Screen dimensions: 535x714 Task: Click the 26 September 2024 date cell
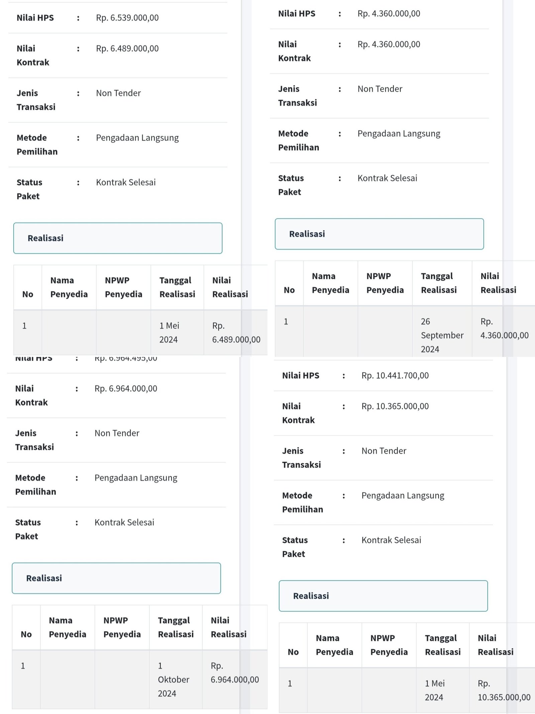[x=442, y=335]
